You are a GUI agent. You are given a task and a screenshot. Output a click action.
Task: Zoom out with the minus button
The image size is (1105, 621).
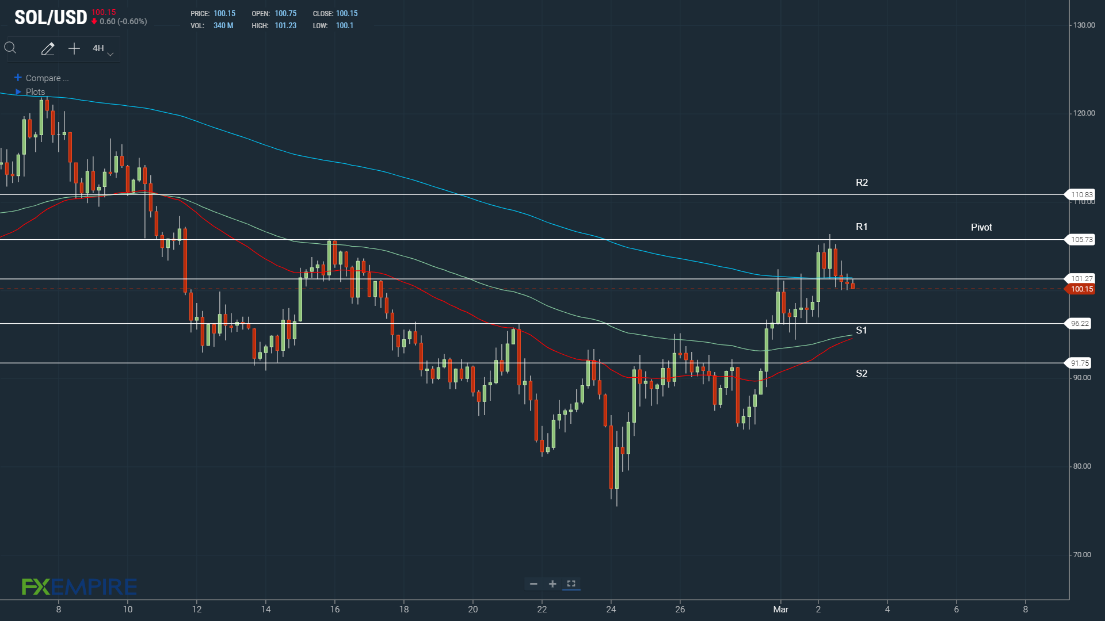[x=534, y=584]
